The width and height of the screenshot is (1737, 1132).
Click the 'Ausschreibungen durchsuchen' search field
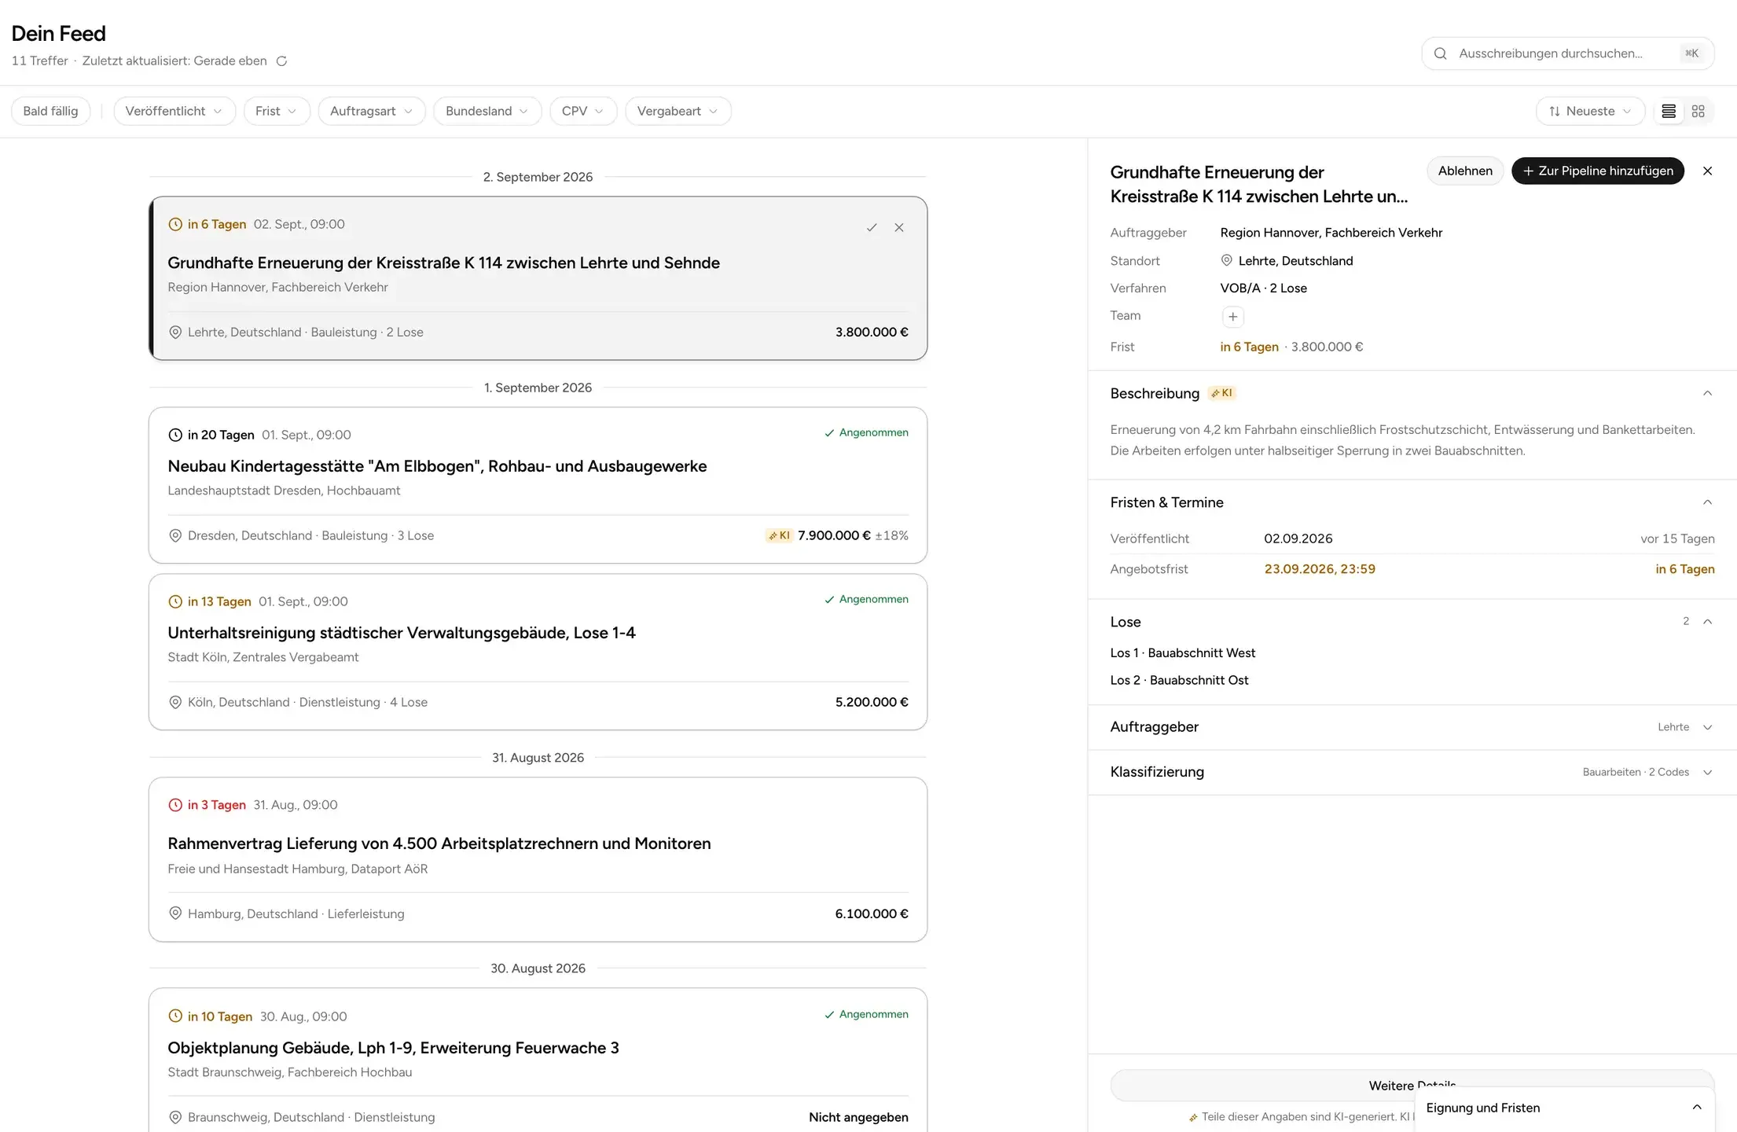click(x=1567, y=53)
